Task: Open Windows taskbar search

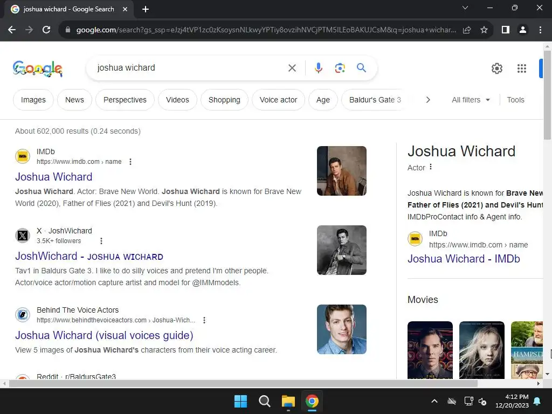Action: pyautogui.click(x=264, y=401)
